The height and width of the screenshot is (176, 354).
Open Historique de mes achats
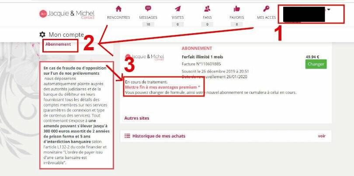tap(159, 136)
